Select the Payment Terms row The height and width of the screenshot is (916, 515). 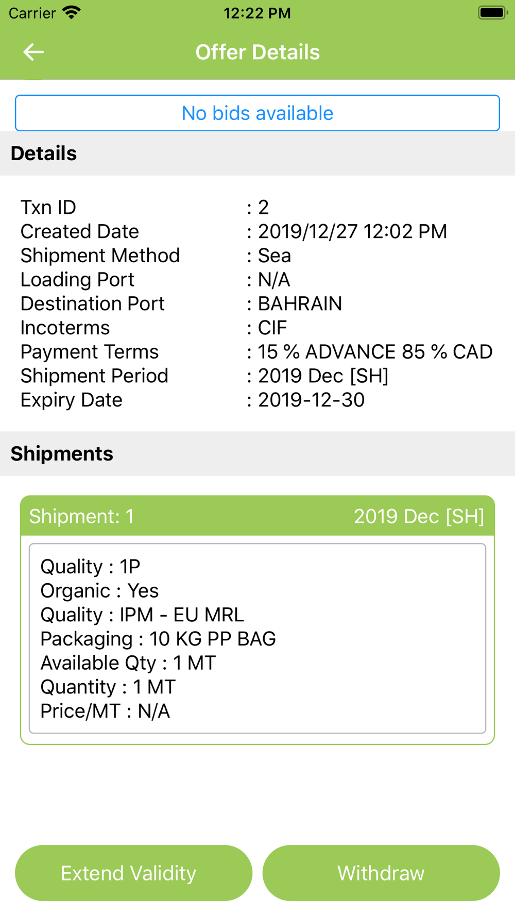pyautogui.click(x=257, y=352)
